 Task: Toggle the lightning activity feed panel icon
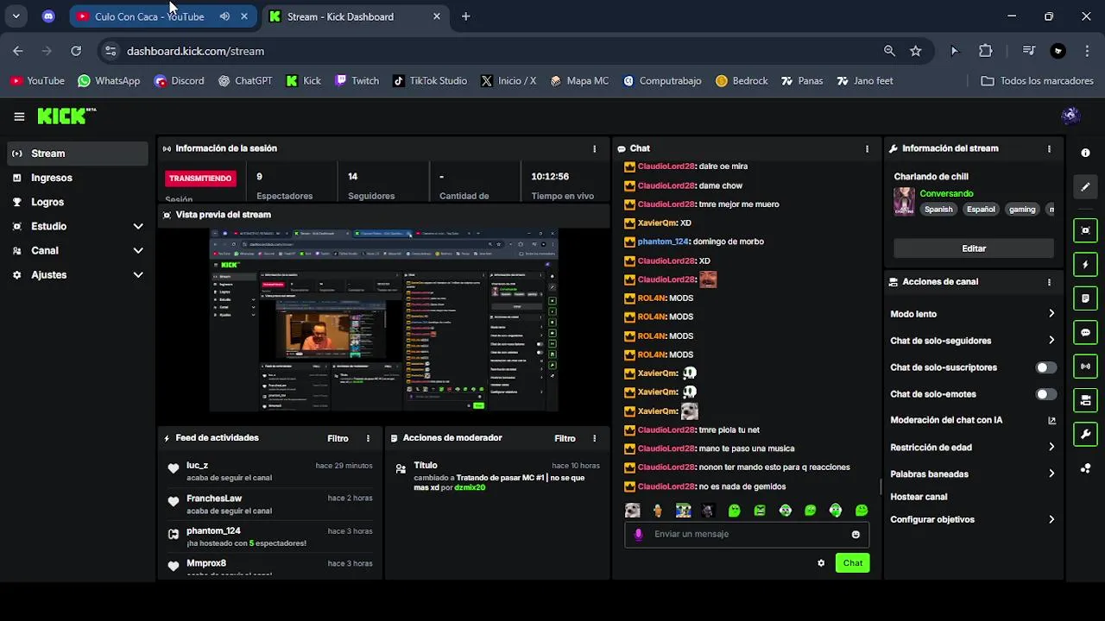click(x=1085, y=265)
